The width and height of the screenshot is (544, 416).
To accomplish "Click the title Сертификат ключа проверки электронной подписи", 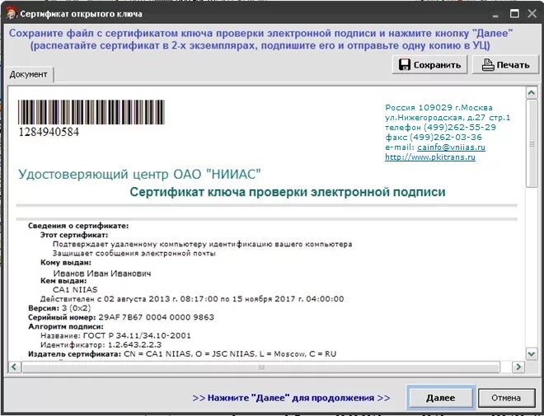I will point(288,192).
